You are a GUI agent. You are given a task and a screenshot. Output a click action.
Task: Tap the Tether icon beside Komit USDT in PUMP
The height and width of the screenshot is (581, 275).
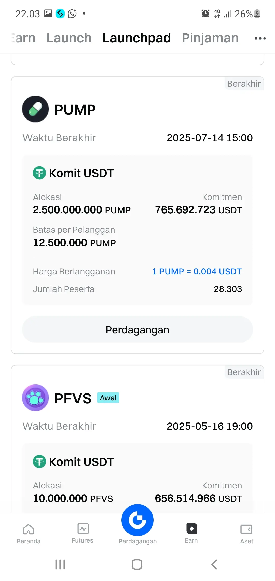(39, 173)
